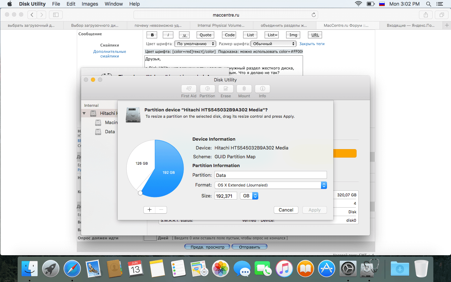Click the Wi-Fi status icon

tap(359, 4)
